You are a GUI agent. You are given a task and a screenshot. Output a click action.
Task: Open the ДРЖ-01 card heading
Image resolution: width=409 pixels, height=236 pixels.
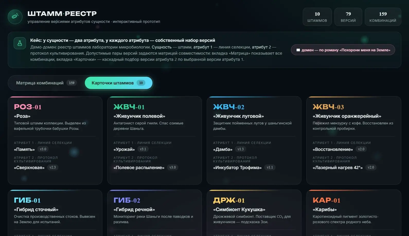tap(229, 200)
